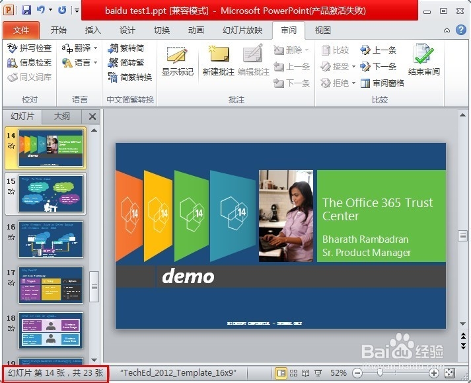Toggle 显示标记 show markup
The height and width of the screenshot is (383, 471).
178,61
